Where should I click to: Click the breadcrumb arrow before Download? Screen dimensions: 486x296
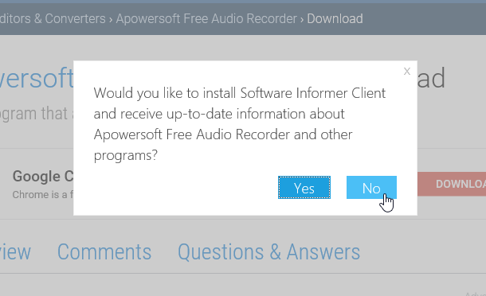pyautogui.click(x=302, y=19)
